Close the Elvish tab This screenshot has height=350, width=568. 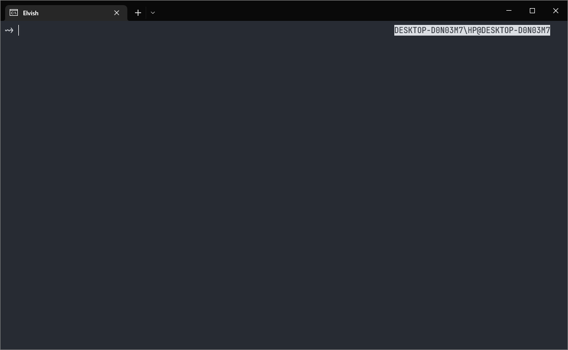click(117, 13)
